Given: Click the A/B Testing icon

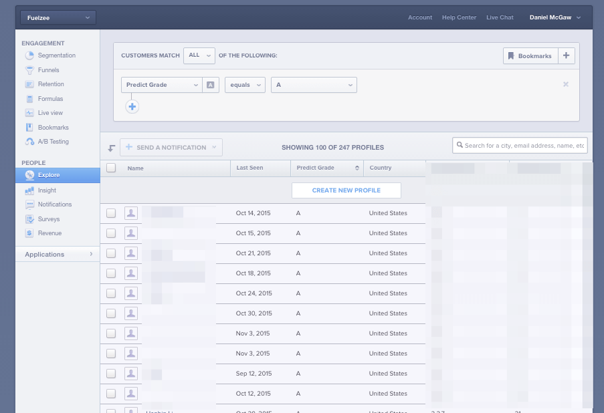Looking at the screenshot, I should point(29,142).
